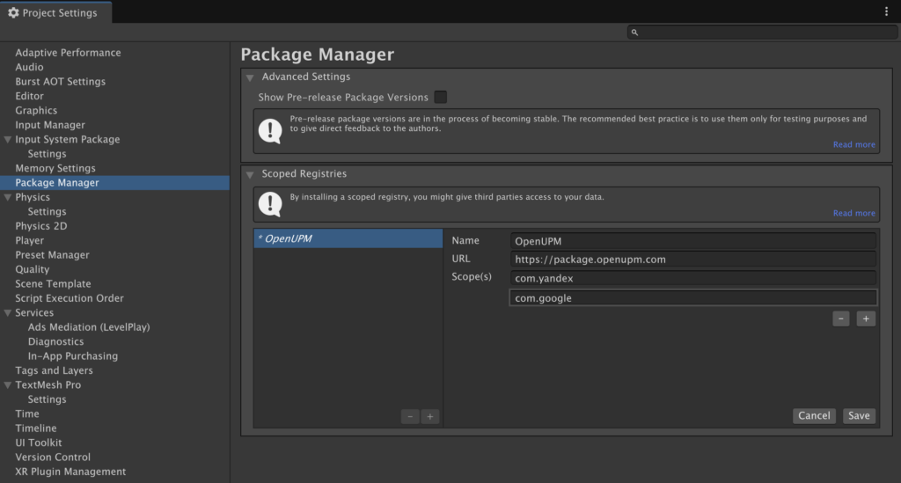This screenshot has height=483, width=901.
Task: Open the kebab menu in the top-right corner
Action: (886, 11)
